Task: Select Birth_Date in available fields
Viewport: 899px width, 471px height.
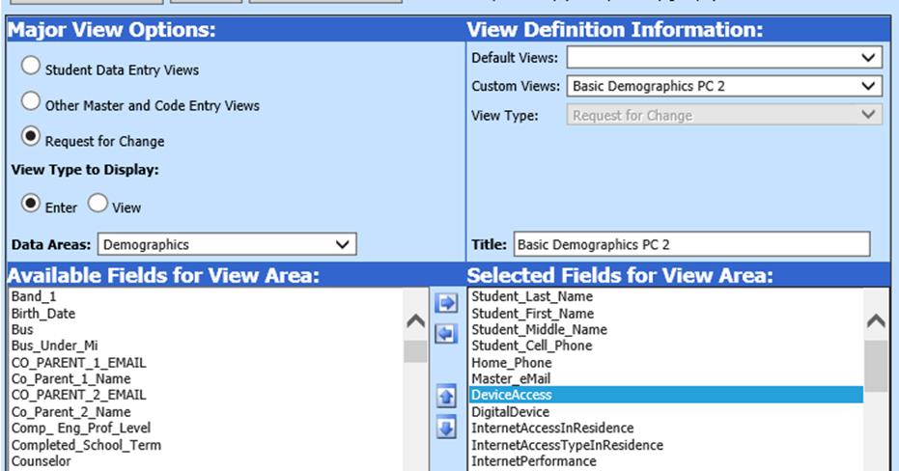Action: [x=43, y=314]
